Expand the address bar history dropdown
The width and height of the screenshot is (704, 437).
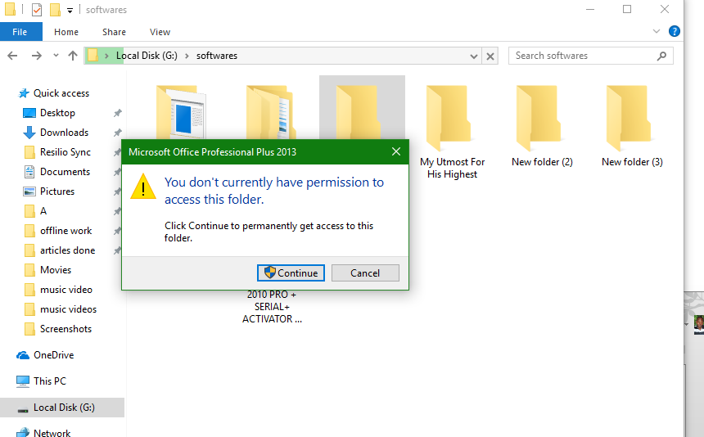474,56
